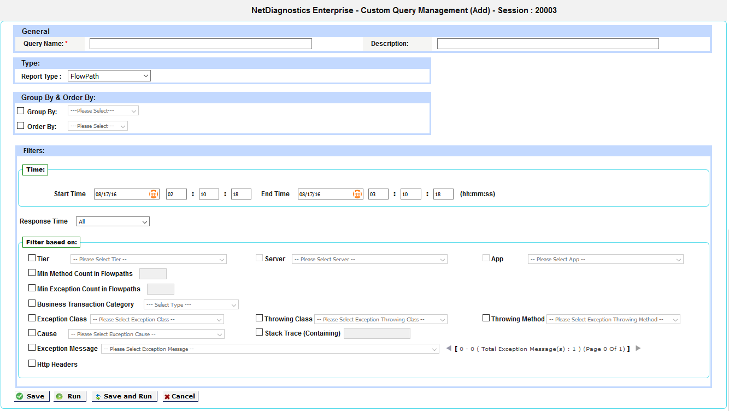This screenshot has height=411, width=729.
Task: Click the (hh:mm:ss) format label
Action: 478,194
